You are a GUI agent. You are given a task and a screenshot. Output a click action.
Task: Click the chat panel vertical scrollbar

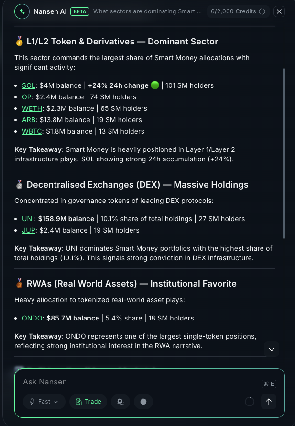click(284, 153)
